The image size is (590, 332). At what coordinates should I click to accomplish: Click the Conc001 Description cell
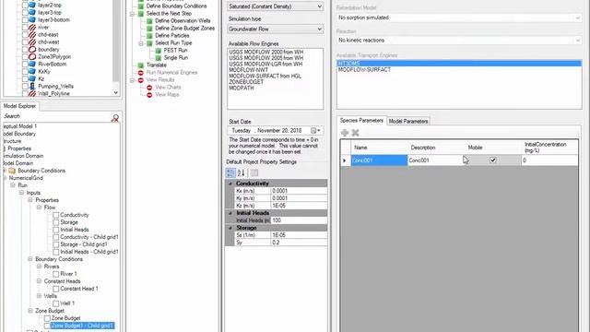pyautogui.click(x=436, y=160)
